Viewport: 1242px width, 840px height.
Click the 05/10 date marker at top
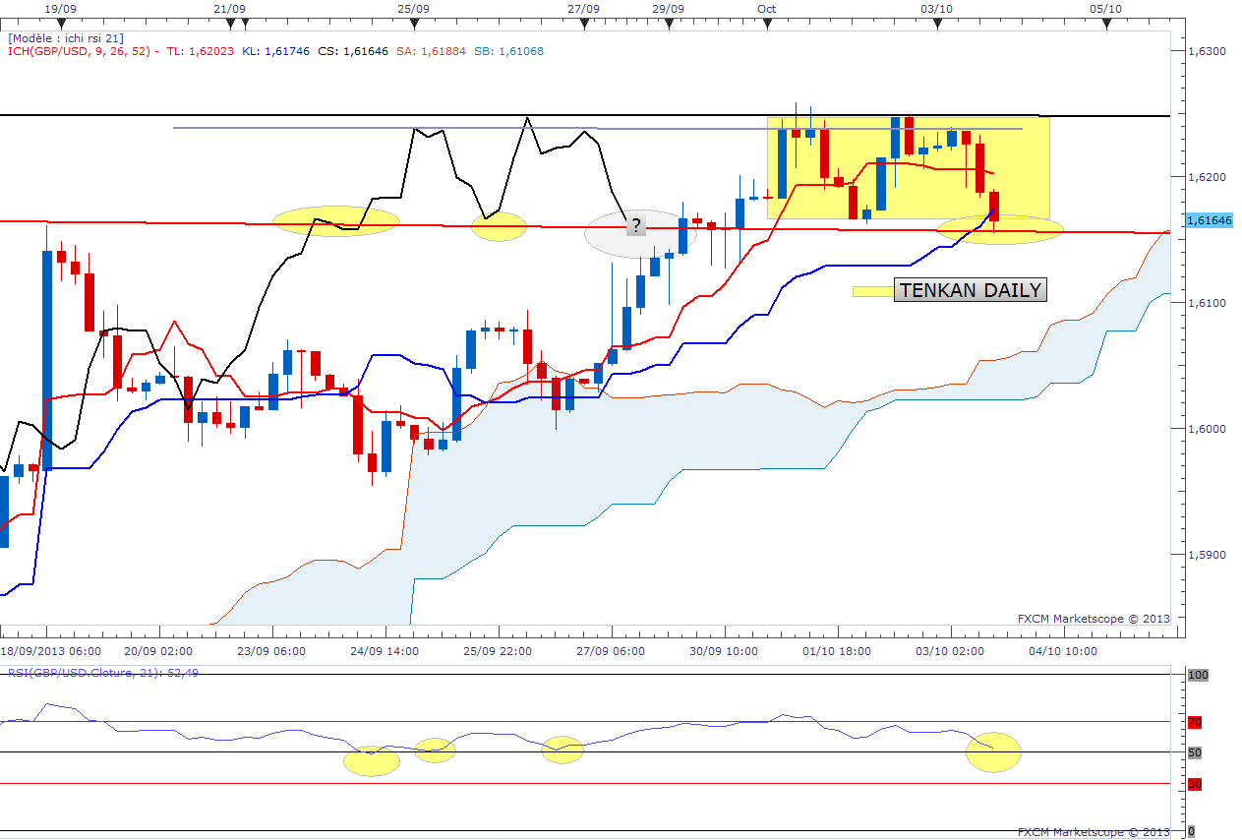(x=1105, y=8)
